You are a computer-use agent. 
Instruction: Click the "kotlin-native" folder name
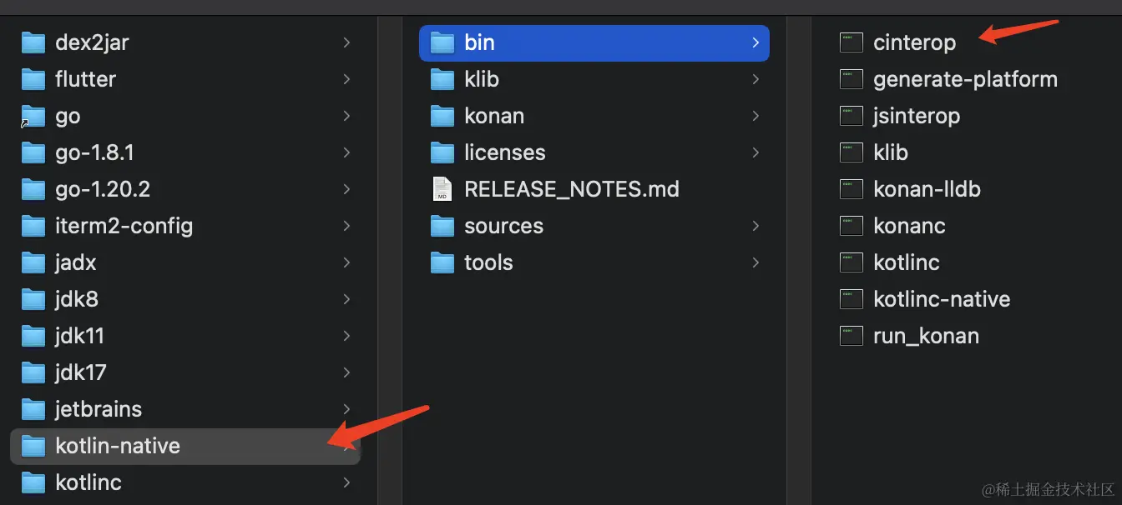(118, 446)
